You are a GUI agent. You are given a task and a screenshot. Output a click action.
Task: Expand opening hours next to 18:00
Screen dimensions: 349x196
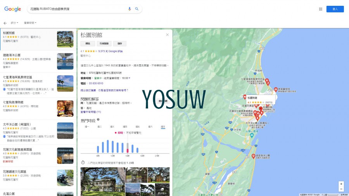pyautogui.click(x=130, y=78)
